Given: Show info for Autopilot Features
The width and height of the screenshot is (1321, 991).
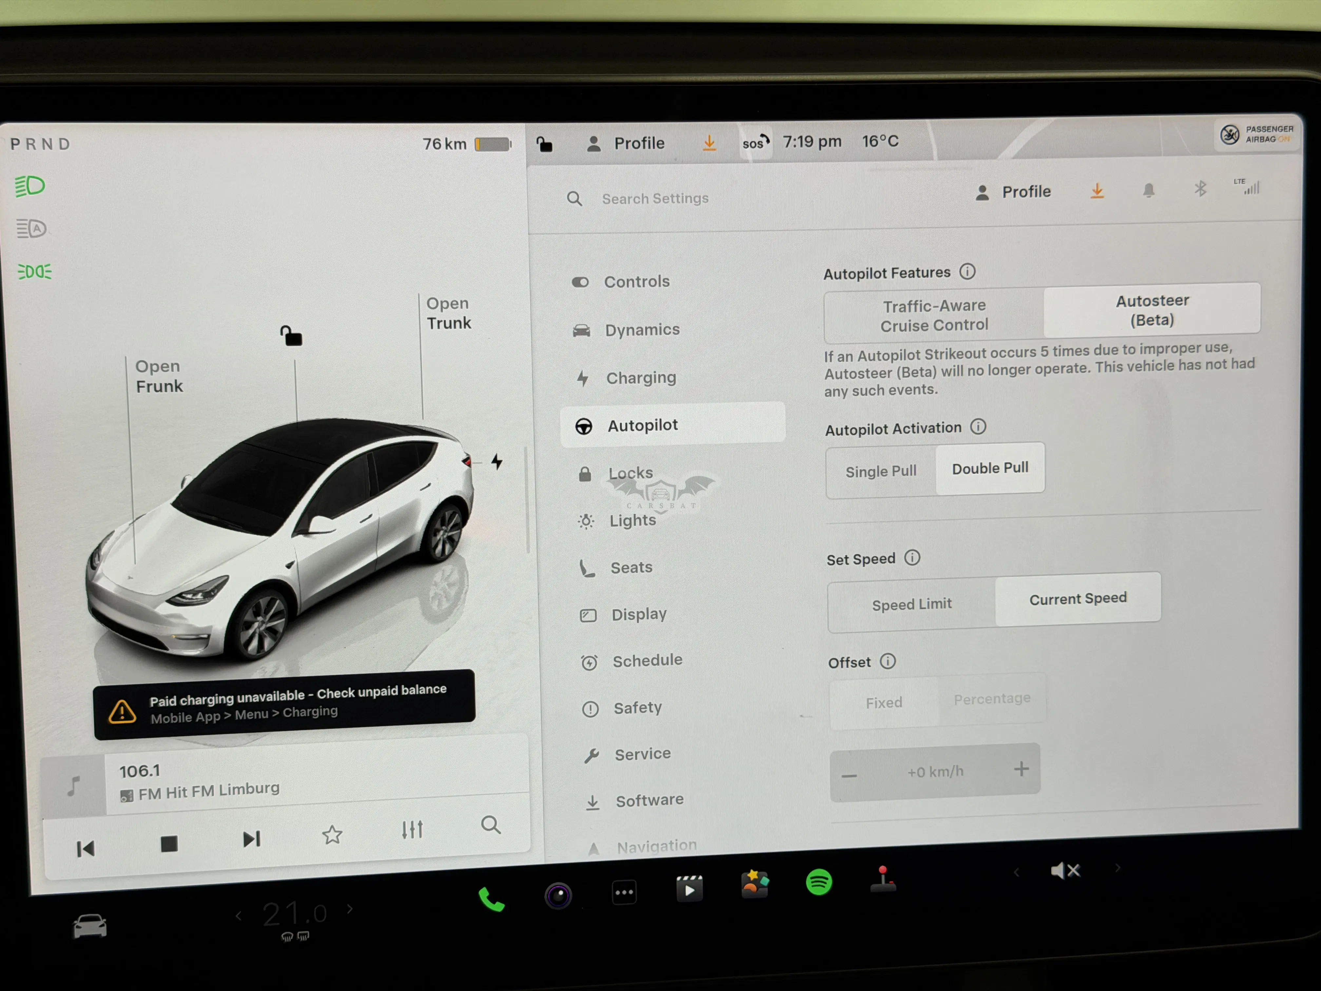Looking at the screenshot, I should pyautogui.click(x=967, y=272).
